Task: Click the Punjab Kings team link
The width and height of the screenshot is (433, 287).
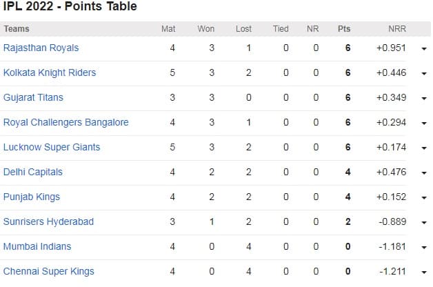Action: [x=32, y=197]
